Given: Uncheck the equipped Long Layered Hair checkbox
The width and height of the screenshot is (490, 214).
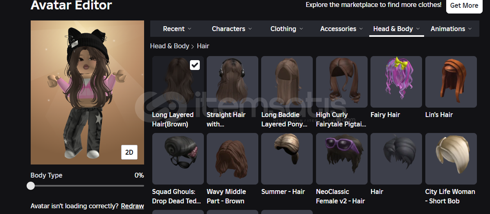Looking at the screenshot, I should click(195, 65).
